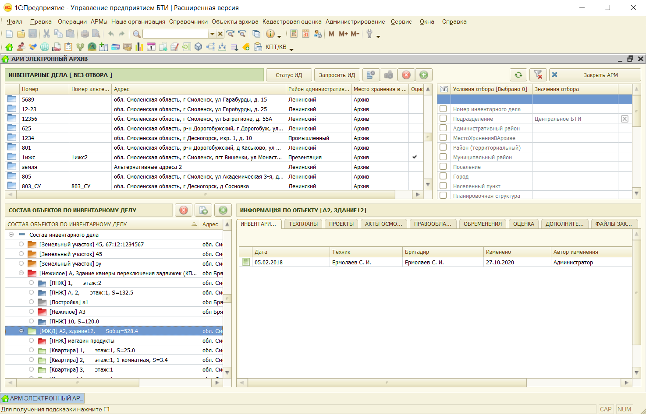Click the M+ memory toolbar icon
The height and width of the screenshot is (414, 646).
point(343,34)
